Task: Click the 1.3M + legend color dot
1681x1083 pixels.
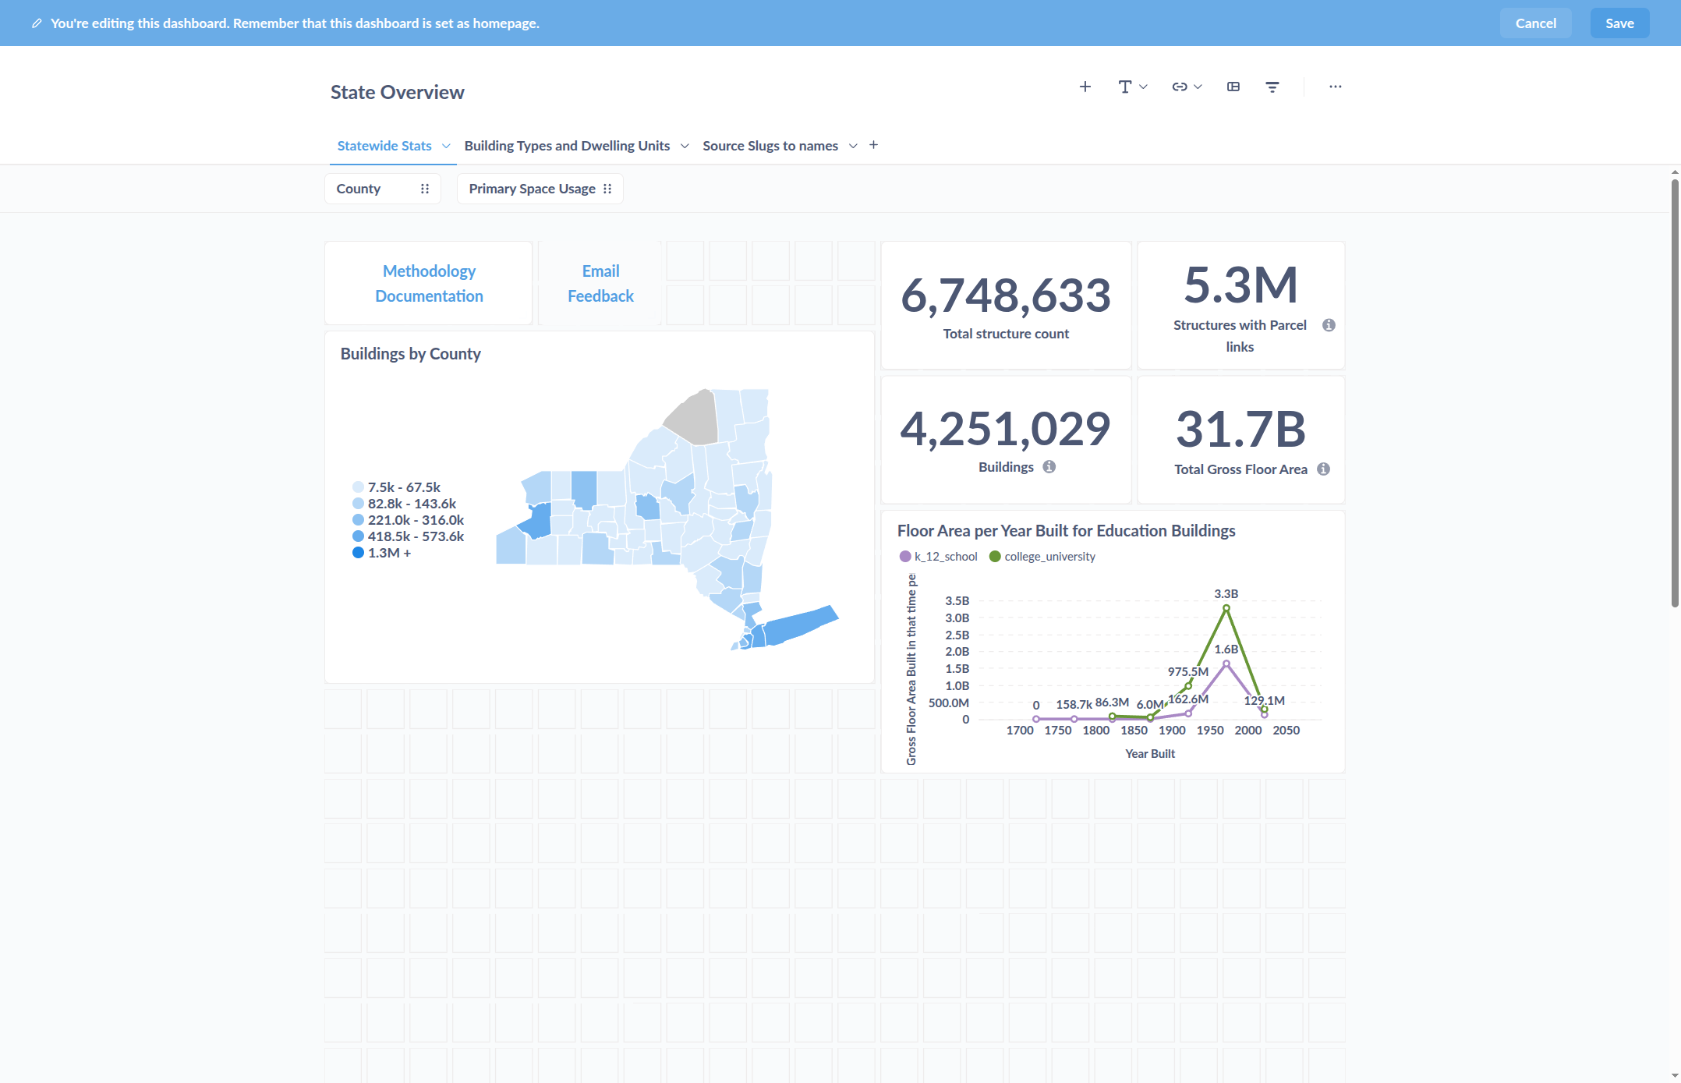Action: [358, 553]
